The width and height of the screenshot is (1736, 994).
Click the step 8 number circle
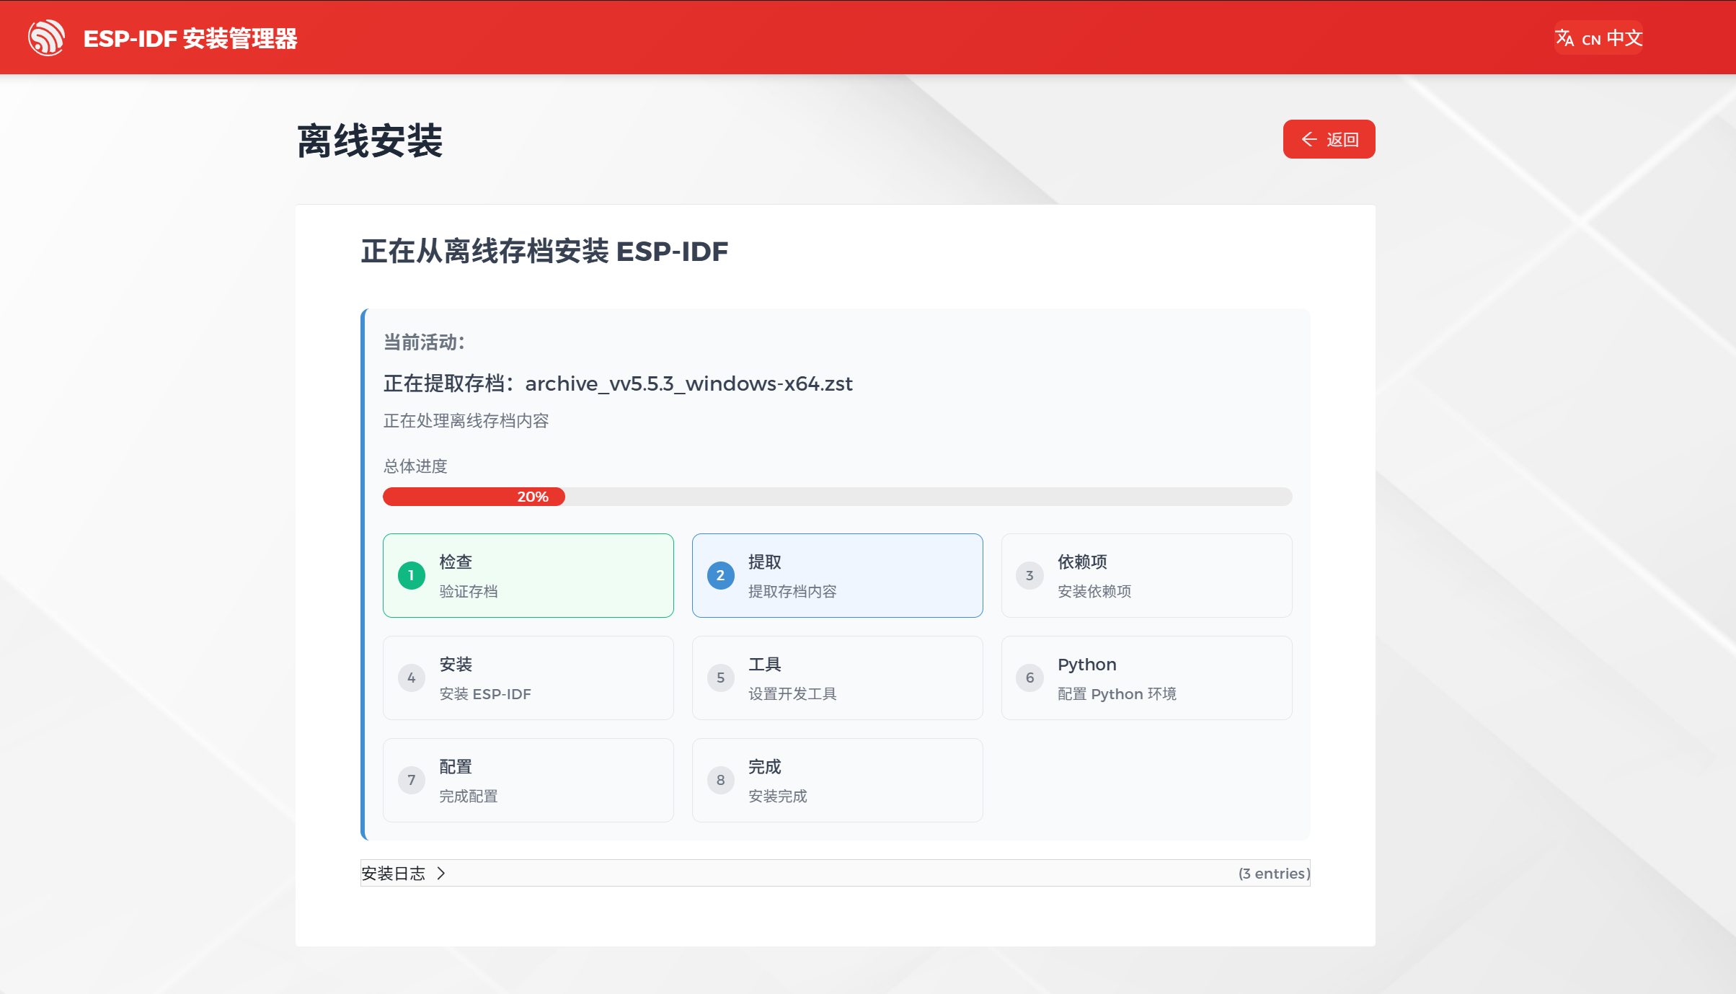coord(720,780)
